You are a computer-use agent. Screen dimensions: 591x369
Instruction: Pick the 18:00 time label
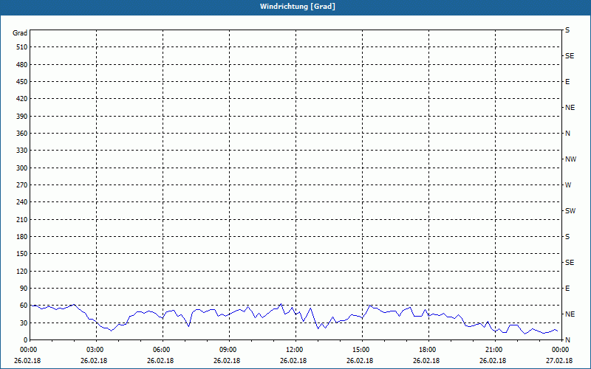click(x=428, y=350)
